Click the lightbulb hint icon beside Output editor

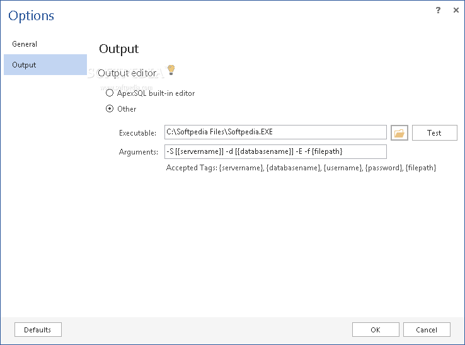(171, 70)
